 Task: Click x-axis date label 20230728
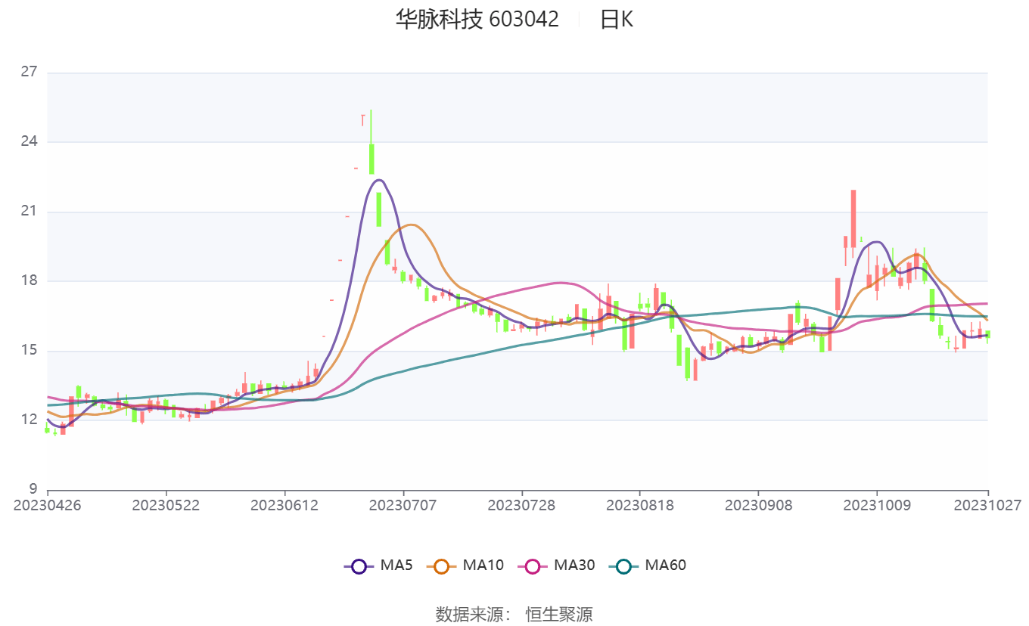click(521, 504)
